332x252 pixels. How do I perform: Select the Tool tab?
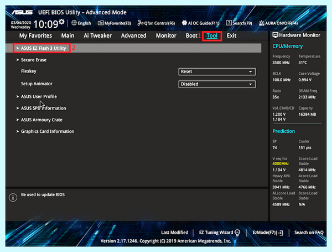tap(212, 35)
